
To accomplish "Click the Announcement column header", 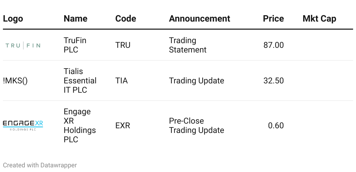I will coord(199,19).
